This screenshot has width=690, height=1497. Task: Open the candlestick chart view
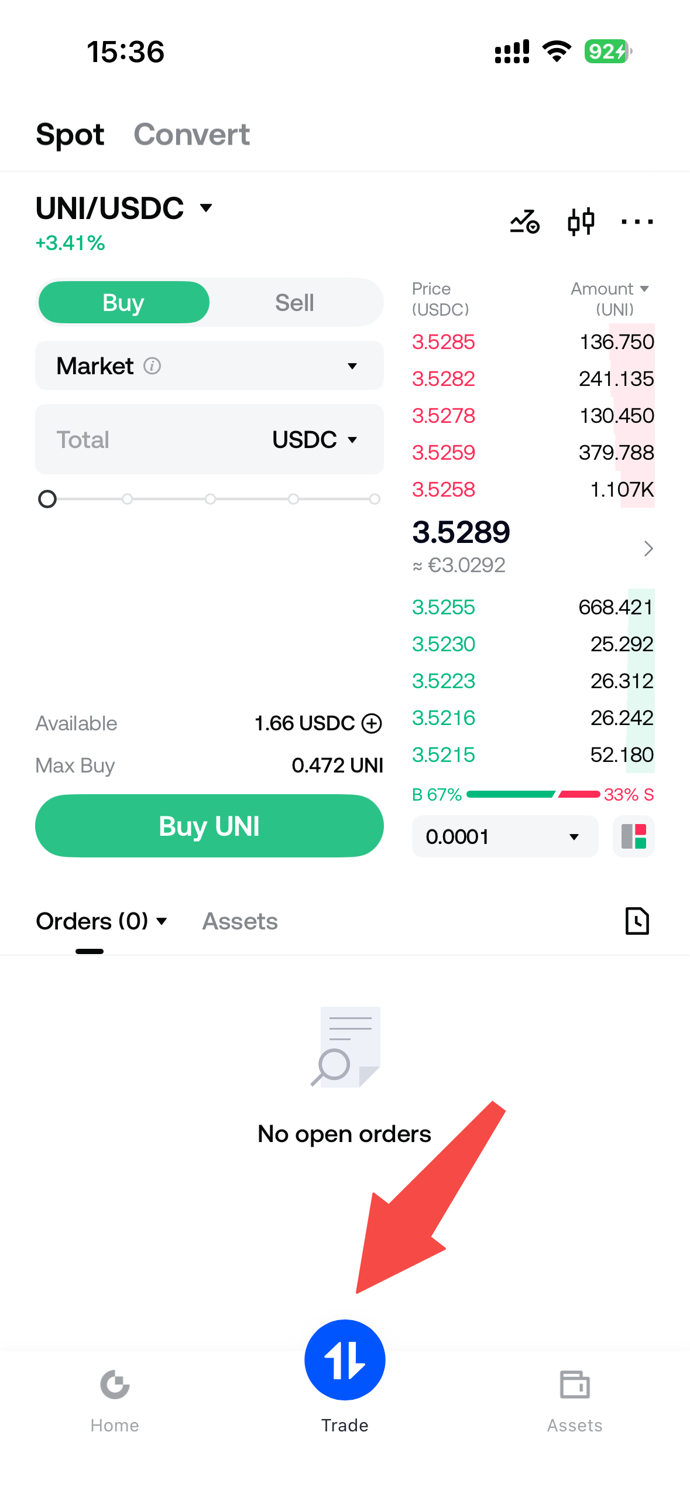pos(581,222)
